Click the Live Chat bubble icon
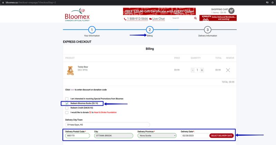This screenshot has height=145, width=276. pyautogui.click(x=150, y=19)
